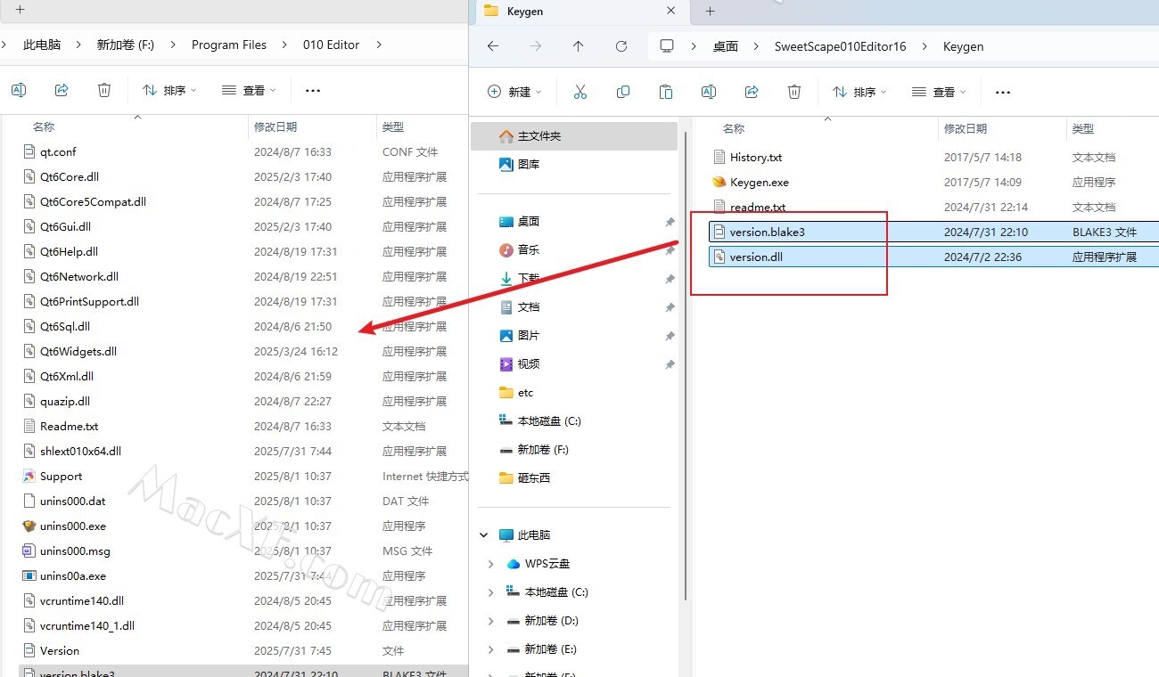Viewport: 1159px width, 677px height.
Task: Go back with the left arrow in Keygen window
Action: [x=493, y=46]
